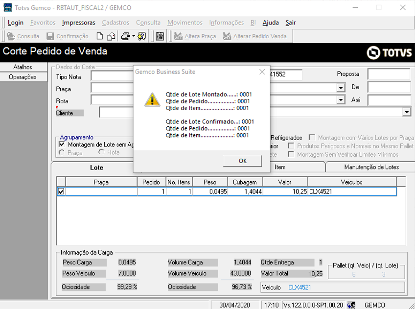Viewport: 415px width, 309px height.
Task: Click the help question-mark toolbar icon
Action: click(142, 36)
